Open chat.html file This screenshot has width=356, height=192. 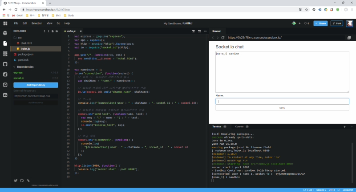click(x=26, y=43)
